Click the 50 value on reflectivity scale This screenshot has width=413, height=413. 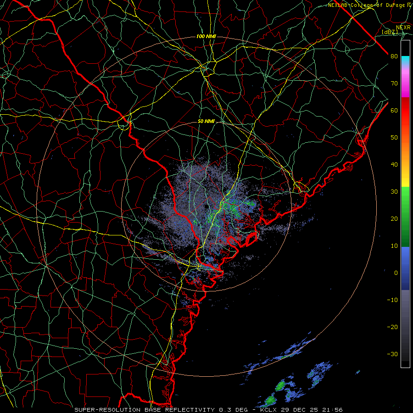click(x=394, y=138)
